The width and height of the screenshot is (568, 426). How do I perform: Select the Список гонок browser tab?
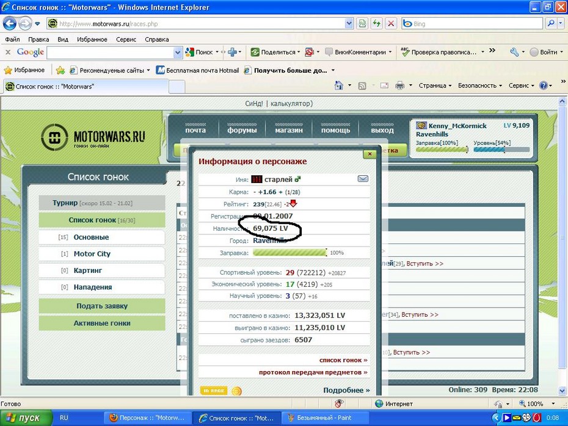86,87
